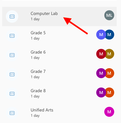Image resolution: width=121 pixels, height=123 pixels.
Task: Open the Grade 8 entry
Action: coord(59,94)
